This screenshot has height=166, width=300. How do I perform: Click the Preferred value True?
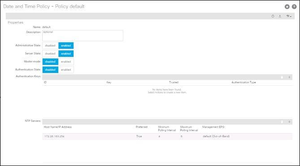pyautogui.click(x=139, y=136)
